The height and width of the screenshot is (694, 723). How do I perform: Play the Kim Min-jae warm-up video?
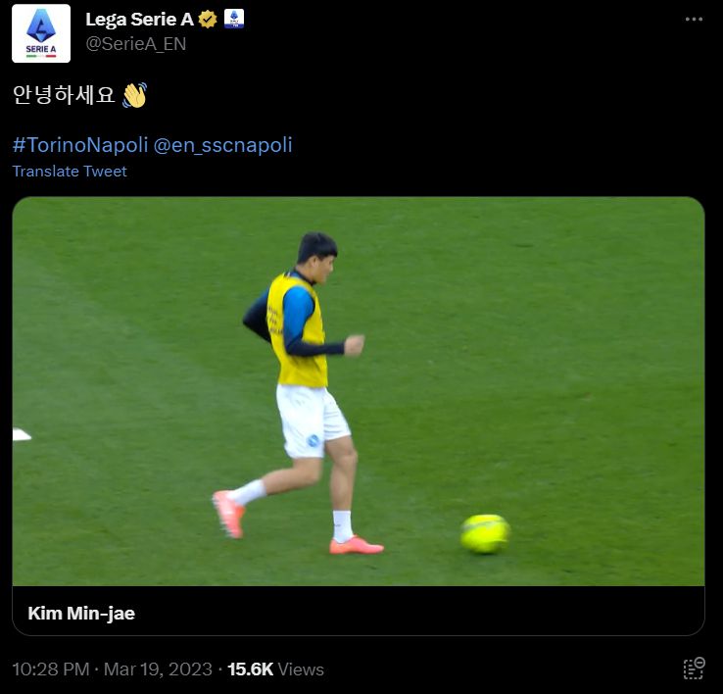359,391
